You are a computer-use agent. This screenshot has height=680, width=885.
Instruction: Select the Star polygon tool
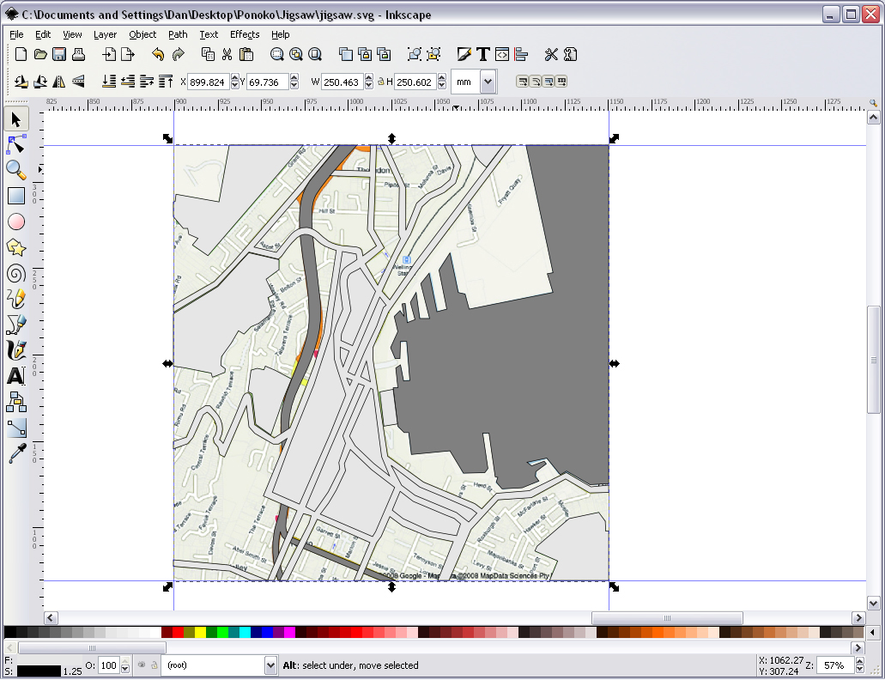click(15, 247)
